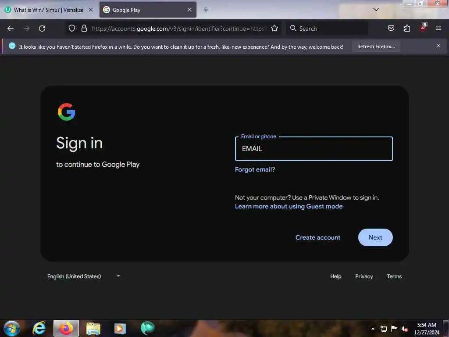Image resolution: width=449 pixels, height=337 pixels.
Task: Click the network tray icon
Action: [383, 329]
